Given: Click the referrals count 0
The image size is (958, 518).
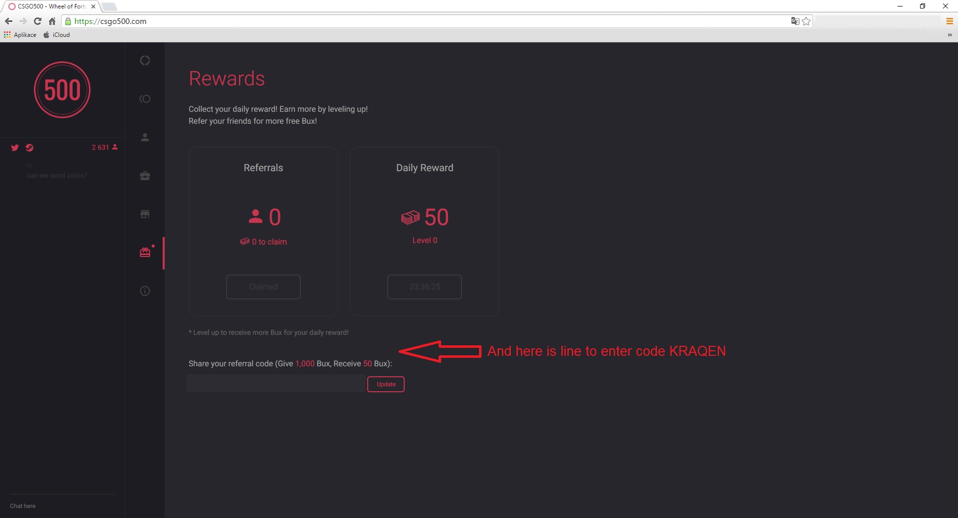Looking at the screenshot, I should click(x=275, y=217).
